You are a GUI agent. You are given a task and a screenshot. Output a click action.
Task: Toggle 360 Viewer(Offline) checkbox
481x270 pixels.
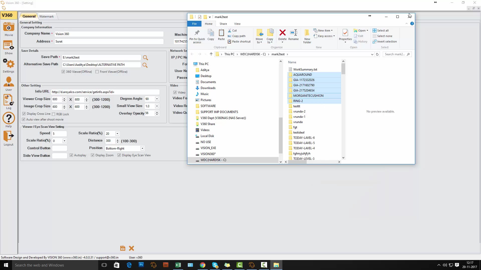[x=63, y=72]
